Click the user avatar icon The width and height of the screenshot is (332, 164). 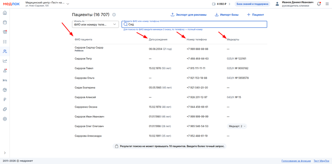pos(277,4)
